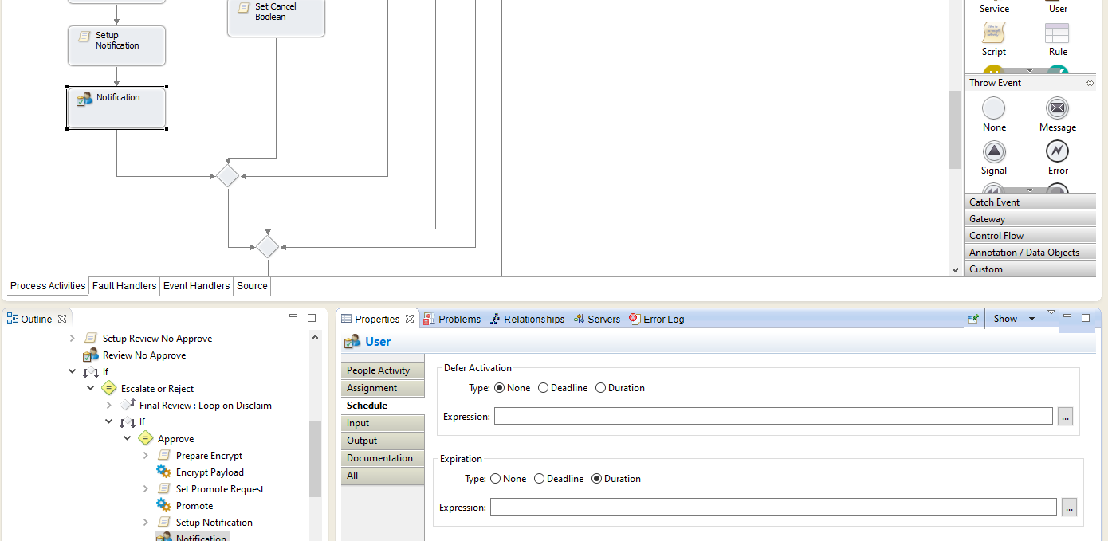Image resolution: width=1108 pixels, height=541 pixels.
Task: Expand the Setup Notification node in Outline
Action: coord(146,523)
